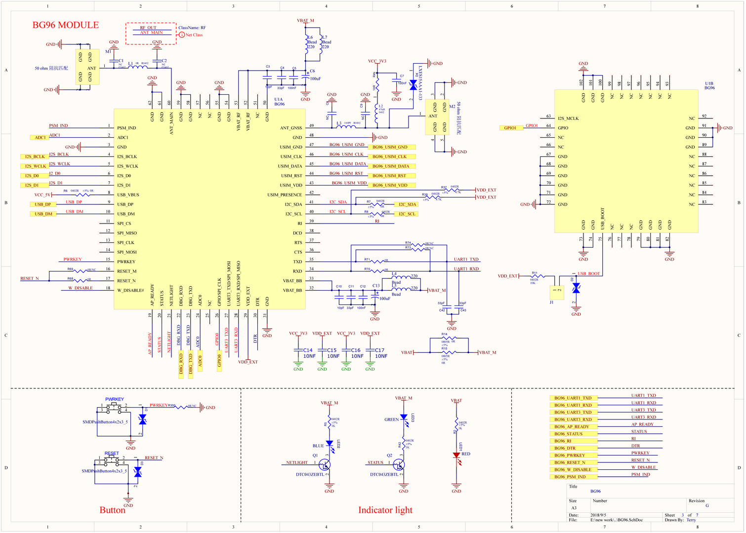
Task: Click the I2C_SCL port label
Action: pyautogui.click(x=406, y=214)
